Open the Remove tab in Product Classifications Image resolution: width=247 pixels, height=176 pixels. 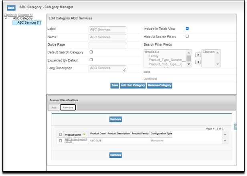tap(68, 108)
